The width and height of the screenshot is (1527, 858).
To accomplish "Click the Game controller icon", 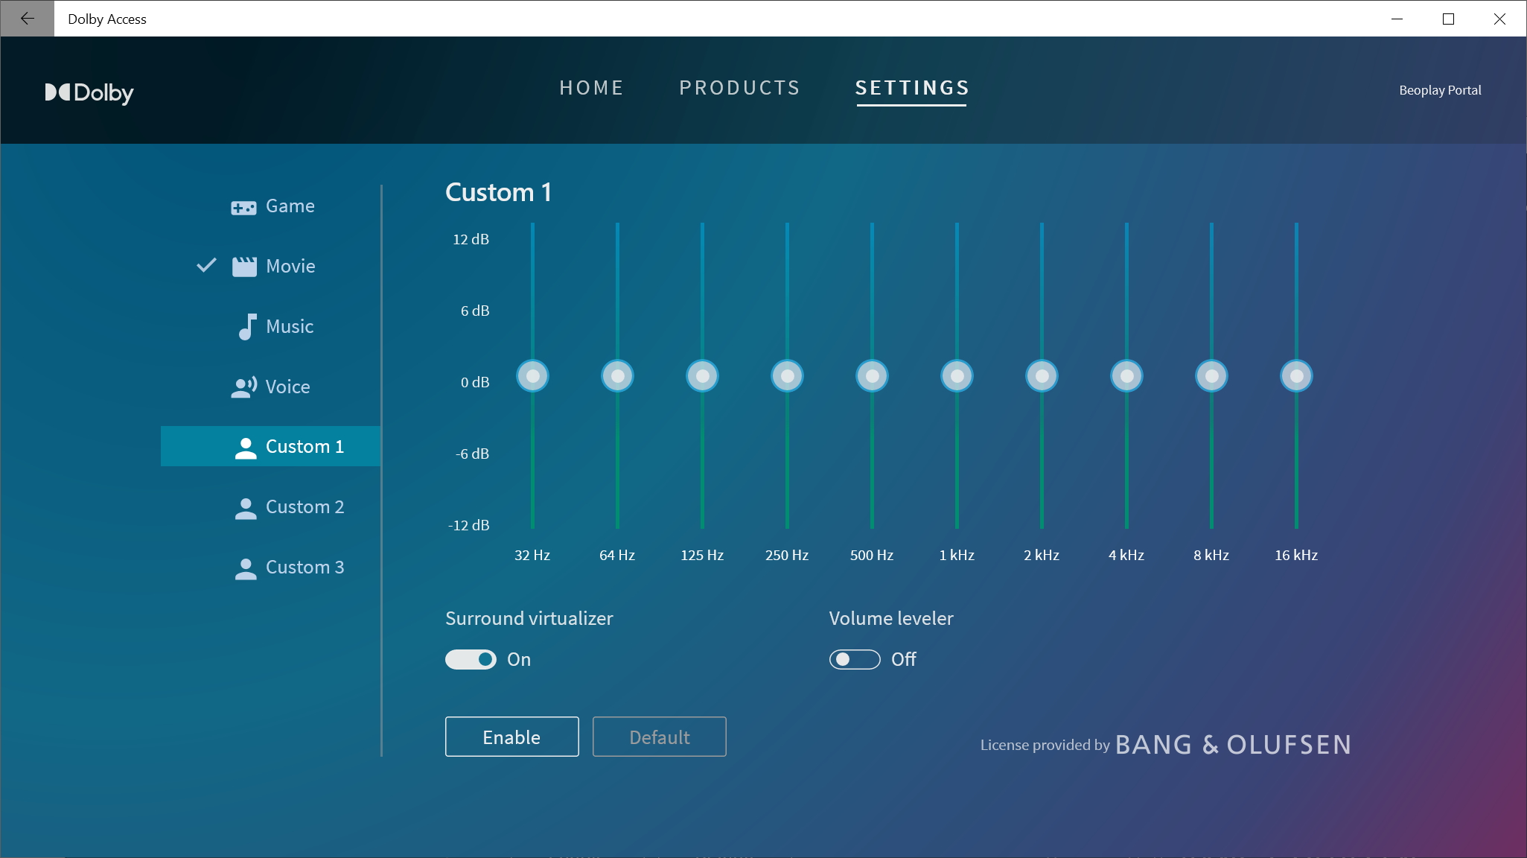I will click(243, 207).
